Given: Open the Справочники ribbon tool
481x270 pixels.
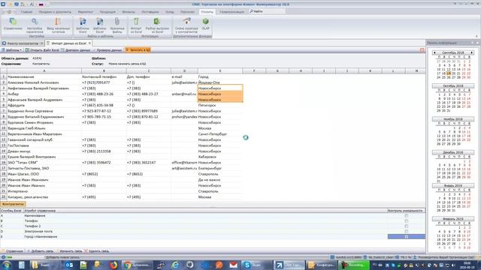Looking at the screenshot, I should (13, 25).
